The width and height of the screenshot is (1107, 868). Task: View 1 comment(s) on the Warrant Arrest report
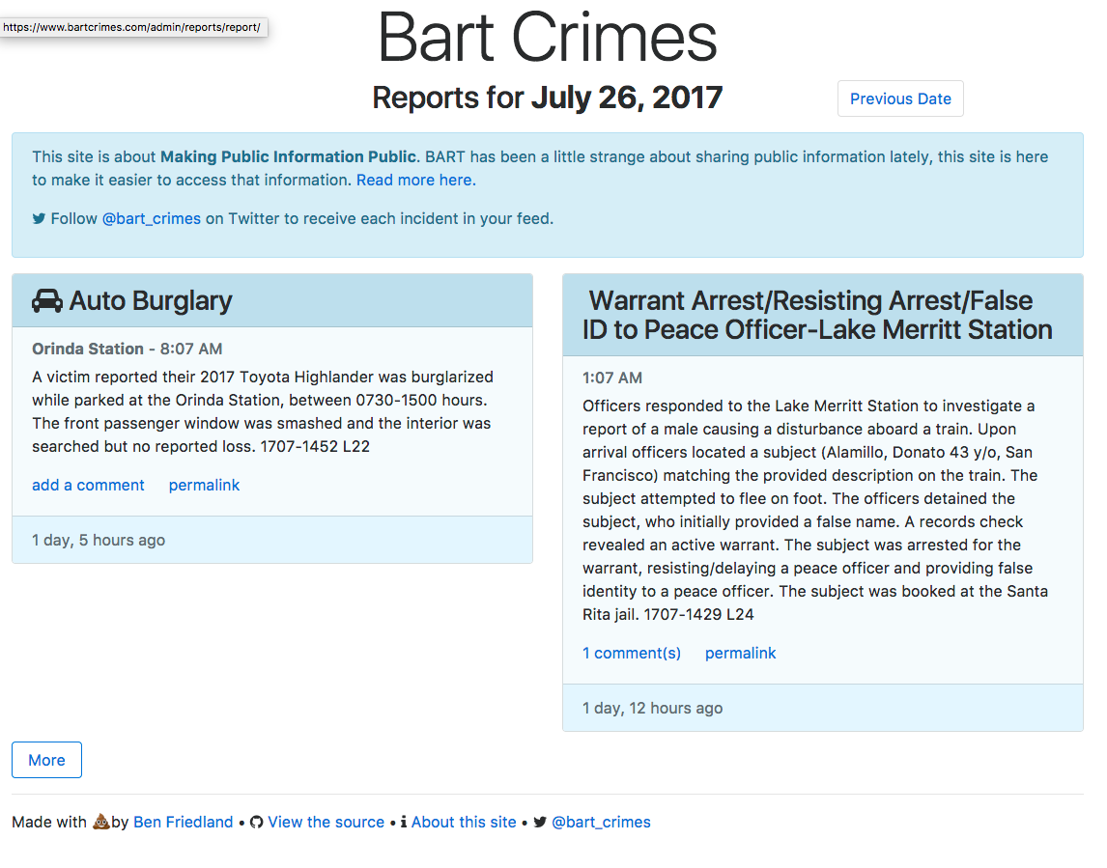(x=631, y=653)
